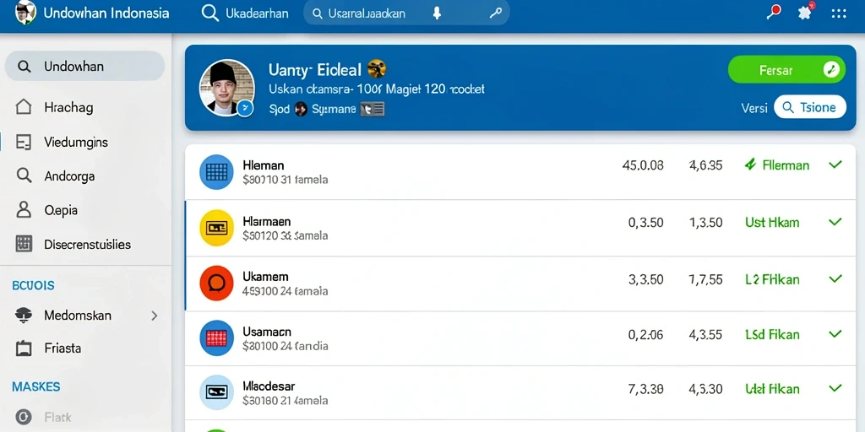The width and height of the screenshot is (865, 432).
Task: Toggle the check mark on Usamacn row
Action: [835, 333]
